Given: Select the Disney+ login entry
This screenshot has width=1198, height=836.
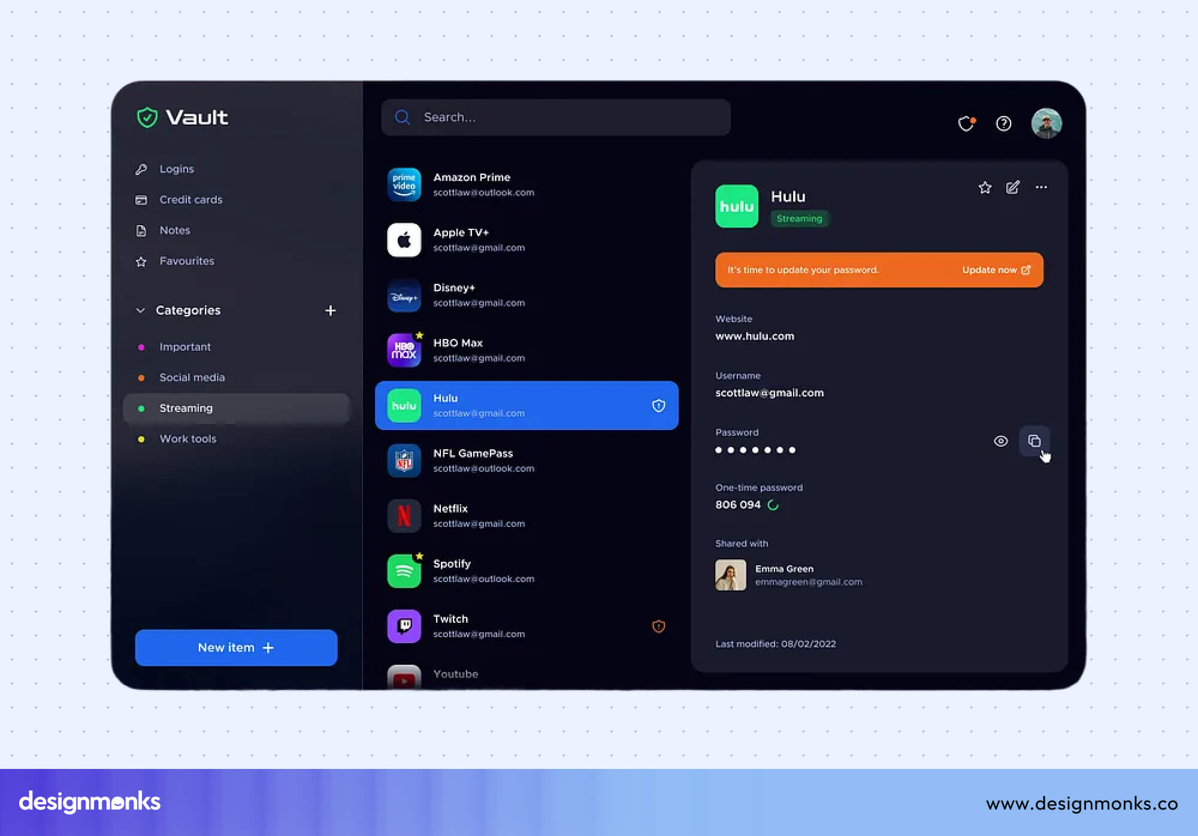Looking at the screenshot, I should click(x=526, y=295).
